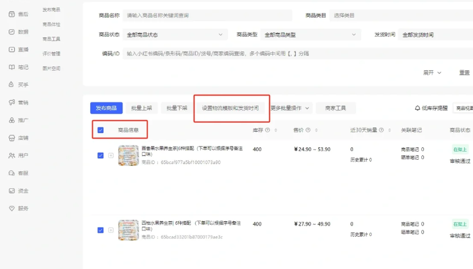The image size is (473, 269).
Task: Open the 售后 sidebar section
Action: tap(19, 14)
